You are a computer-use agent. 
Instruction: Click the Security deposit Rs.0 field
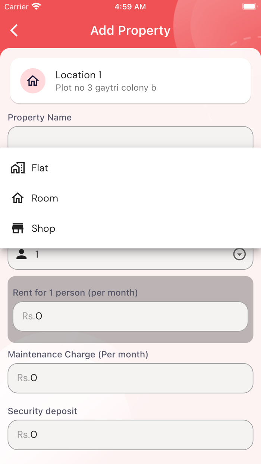(x=130, y=435)
